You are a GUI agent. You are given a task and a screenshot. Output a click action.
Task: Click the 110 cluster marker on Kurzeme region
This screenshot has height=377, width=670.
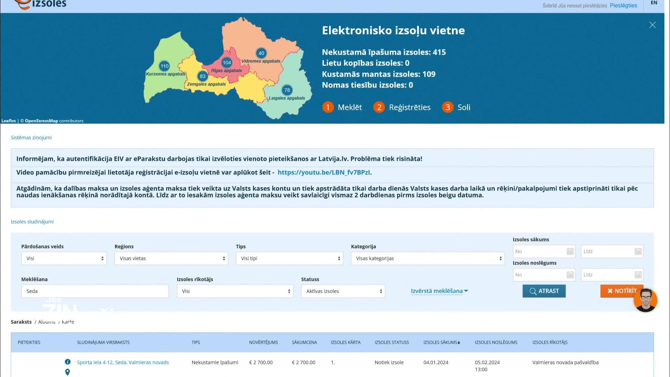pos(164,66)
